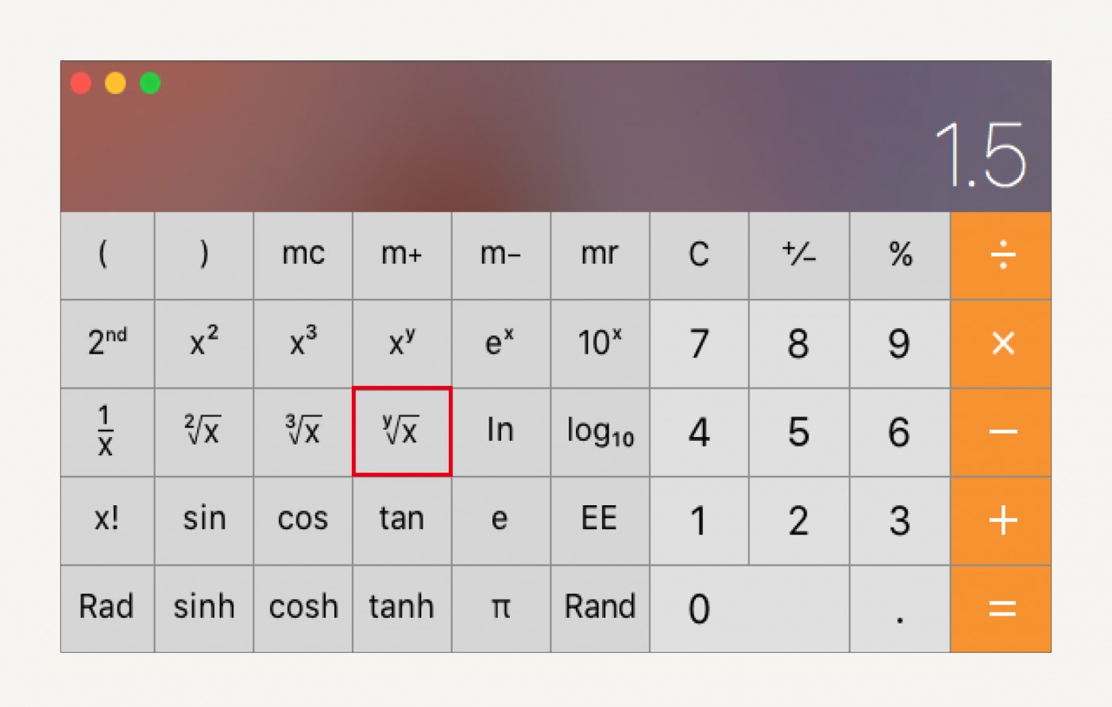The image size is (1112, 707).
Task: Click the reciprocal 1/x key
Action: coord(107,432)
